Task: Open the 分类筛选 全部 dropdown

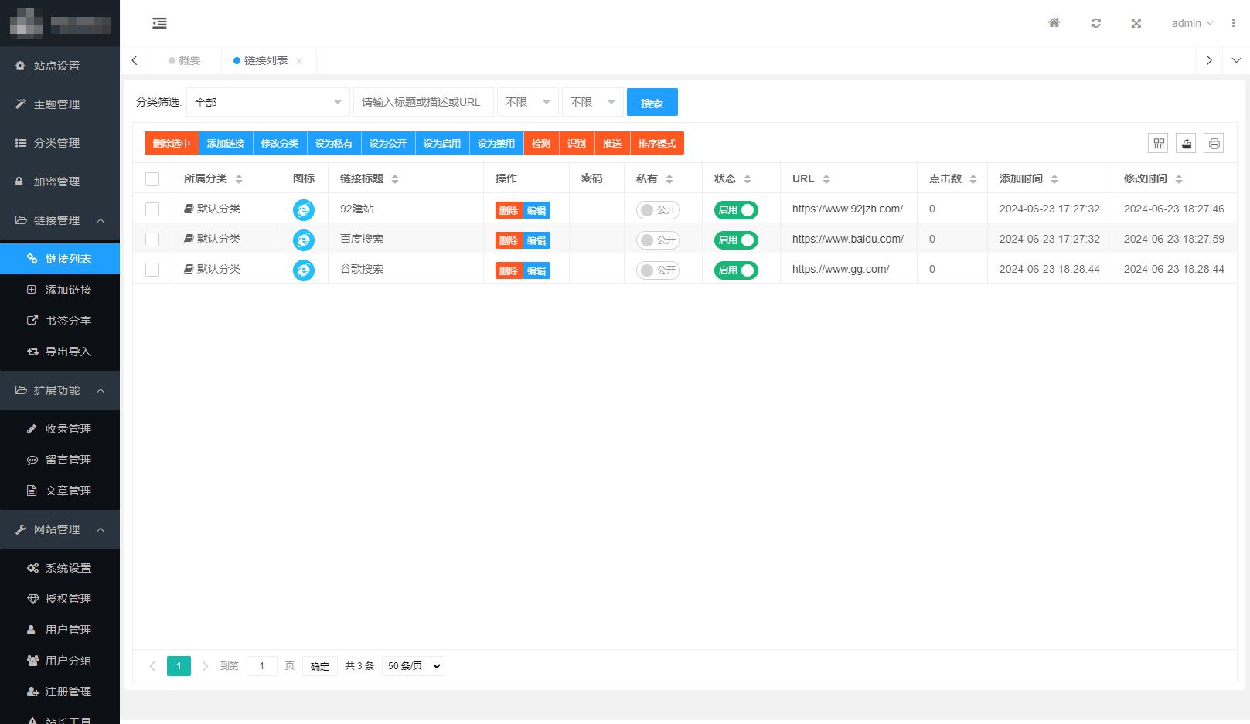Action: pos(268,102)
